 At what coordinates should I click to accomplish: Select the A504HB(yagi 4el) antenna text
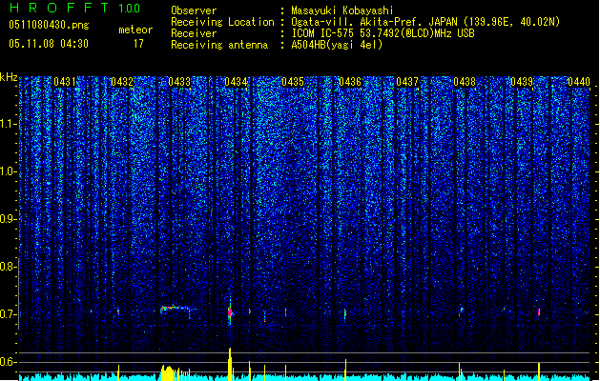pos(337,45)
